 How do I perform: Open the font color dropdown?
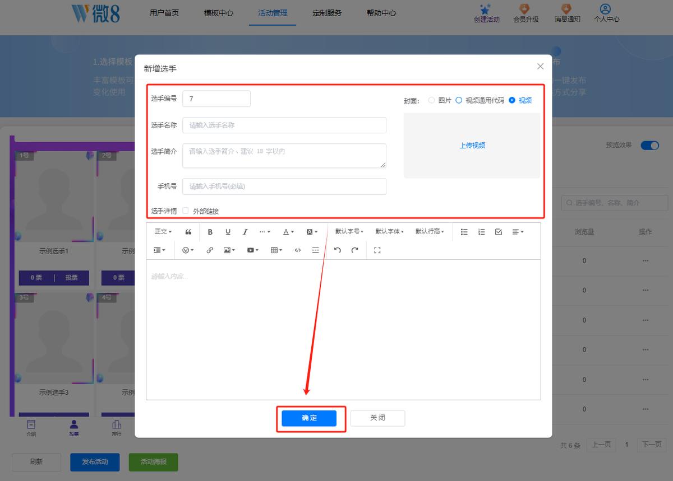tap(288, 232)
